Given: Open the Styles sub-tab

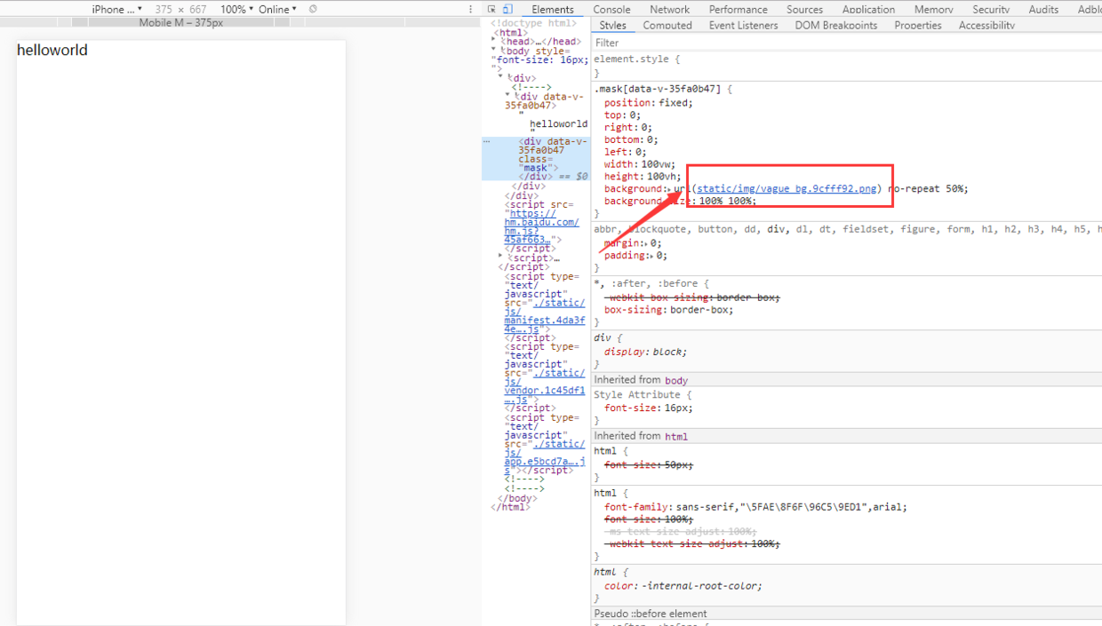Looking at the screenshot, I should tap(612, 25).
